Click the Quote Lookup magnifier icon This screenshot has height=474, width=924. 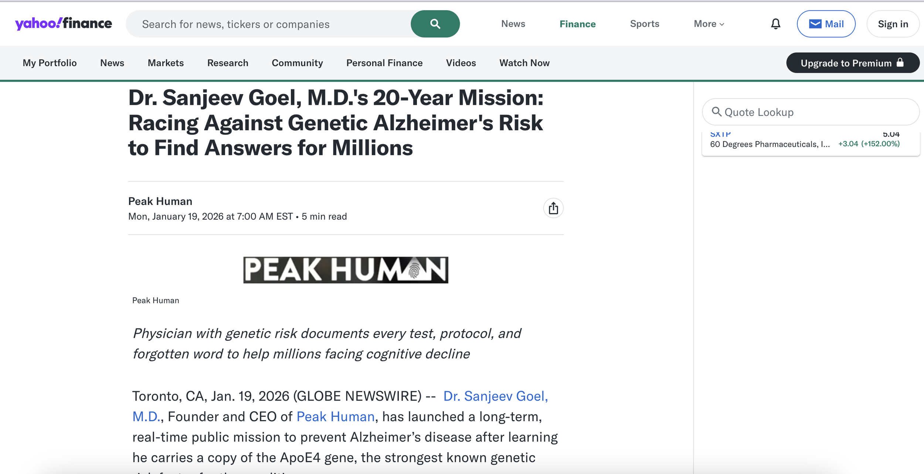click(x=716, y=112)
